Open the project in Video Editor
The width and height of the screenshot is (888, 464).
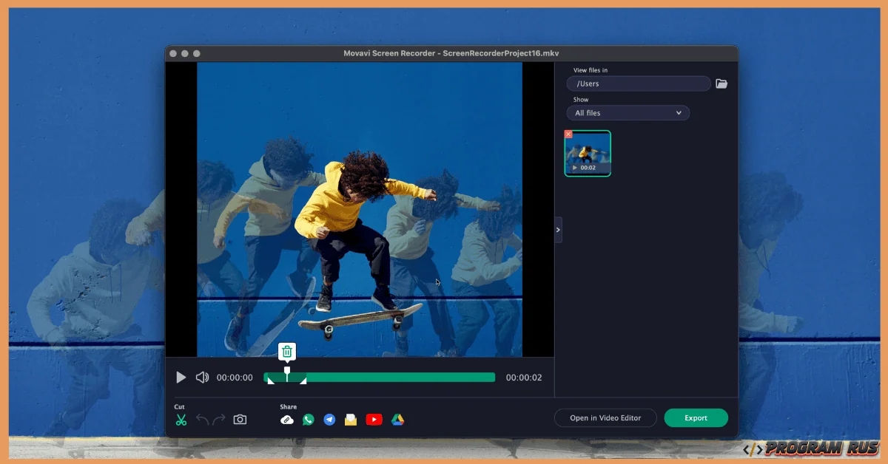point(605,417)
